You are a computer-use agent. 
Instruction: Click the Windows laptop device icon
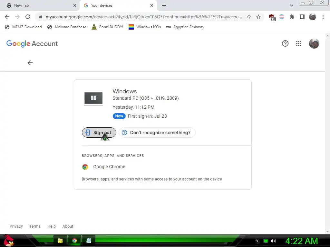[93, 98]
